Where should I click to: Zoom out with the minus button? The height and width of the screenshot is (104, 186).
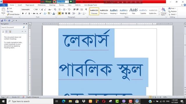[x=169, y=97]
